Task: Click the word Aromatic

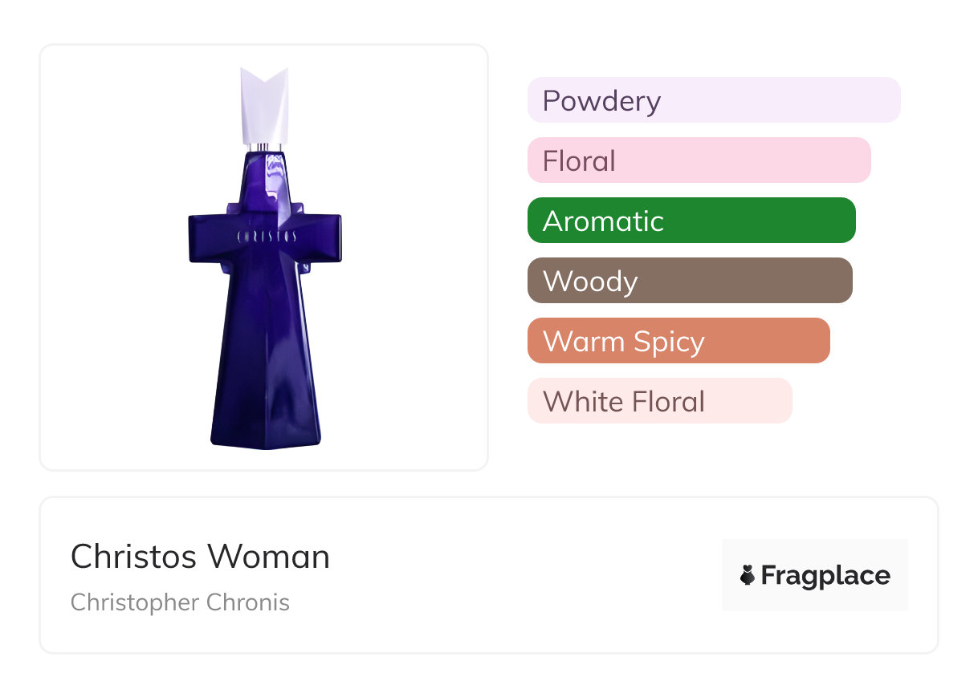Action: [603, 221]
